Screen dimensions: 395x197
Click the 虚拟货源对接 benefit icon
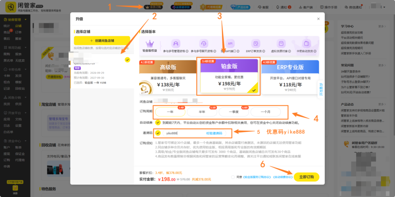(x=281, y=43)
